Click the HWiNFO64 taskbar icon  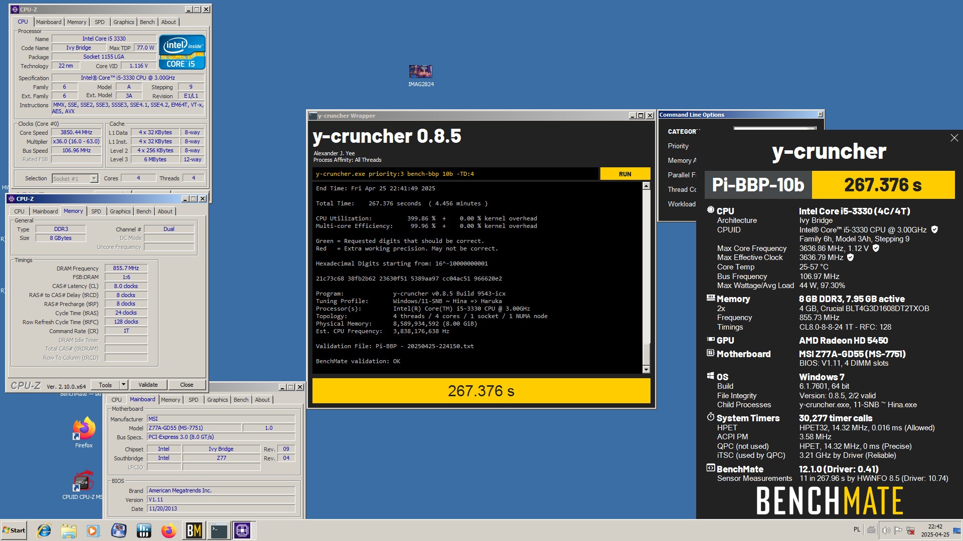coord(119,530)
